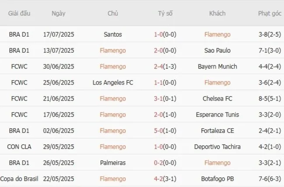Click the Copa do Brasil league label
This screenshot has height=187, width=284.
point(19,179)
